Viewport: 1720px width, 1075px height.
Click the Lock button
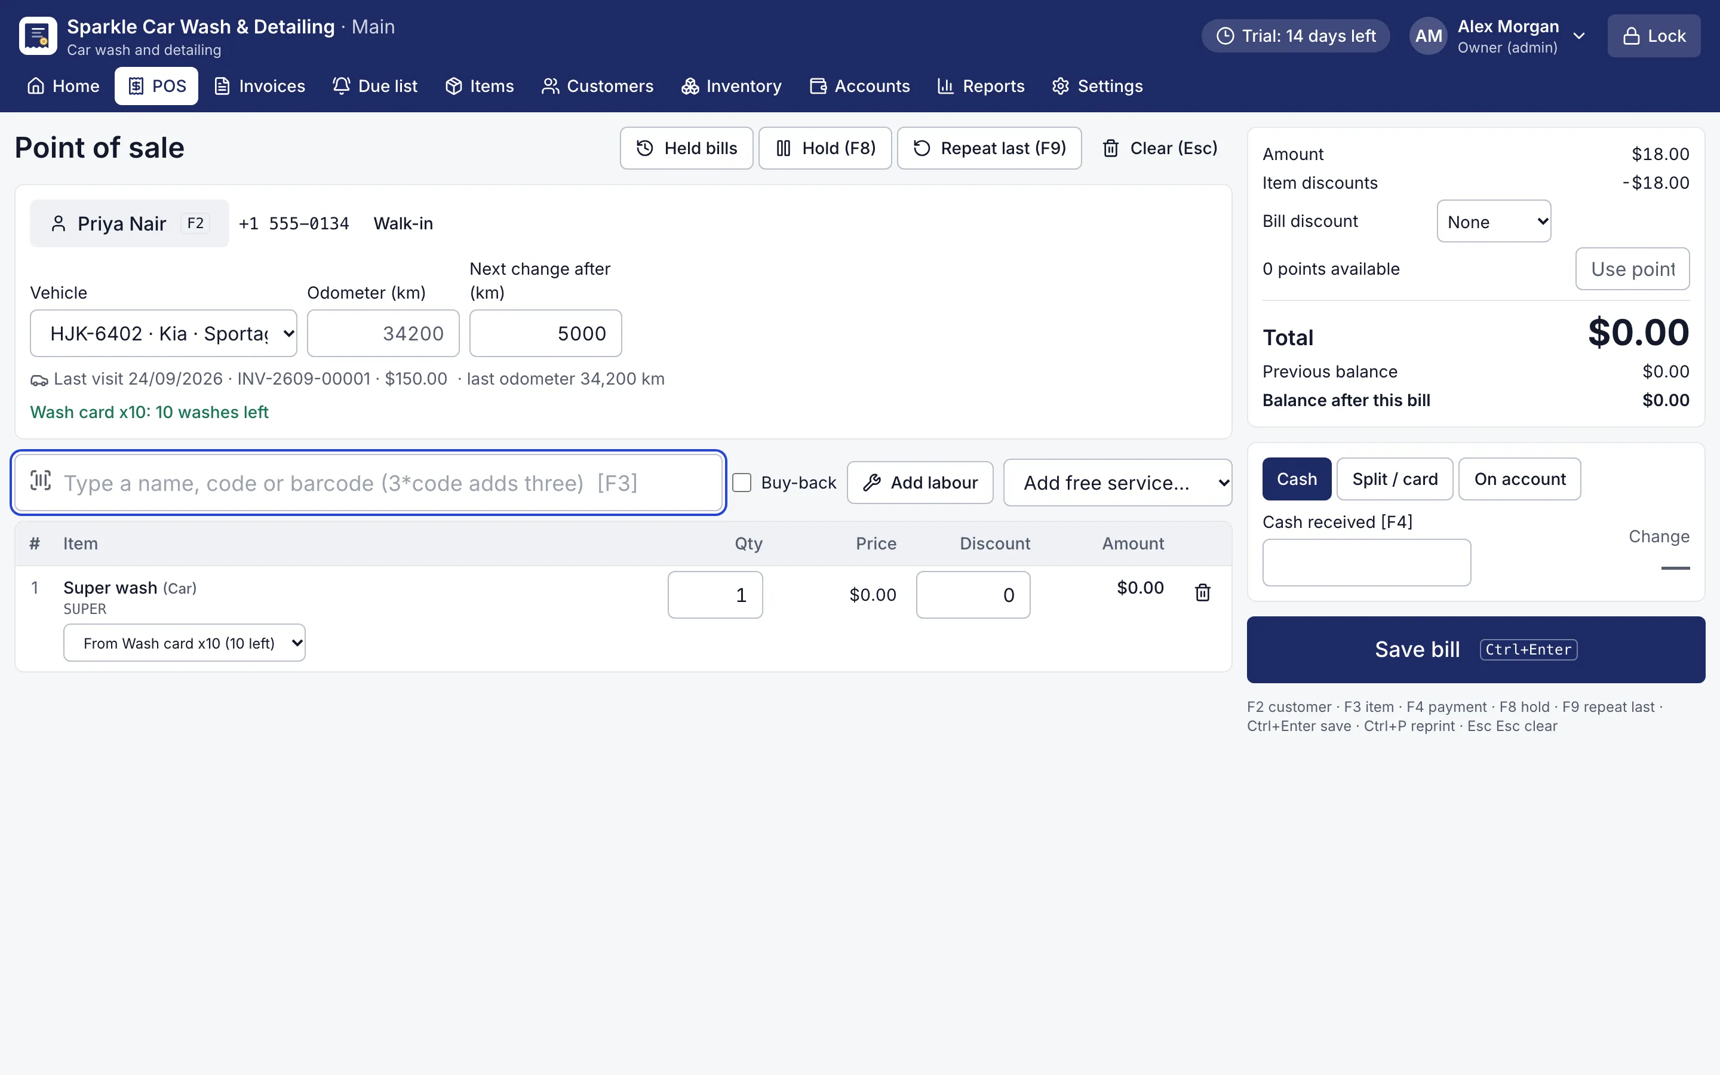[x=1654, y=36]
